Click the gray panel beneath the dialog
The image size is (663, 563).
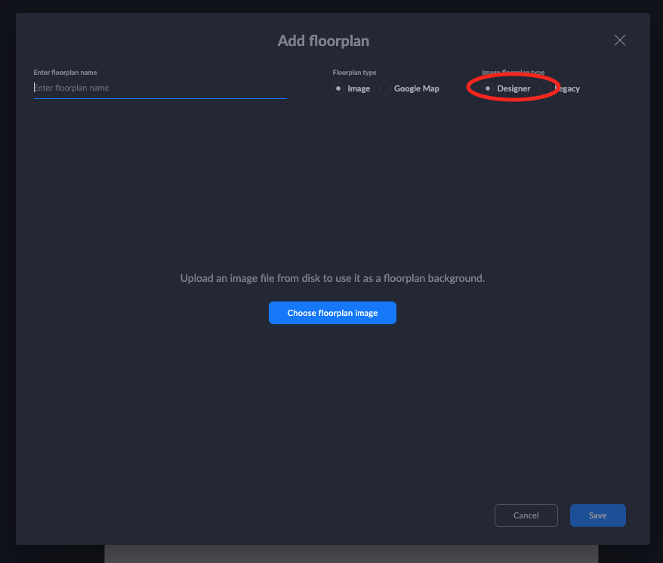pos(351,554)
